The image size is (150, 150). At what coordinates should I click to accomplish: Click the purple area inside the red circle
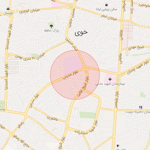73,65
